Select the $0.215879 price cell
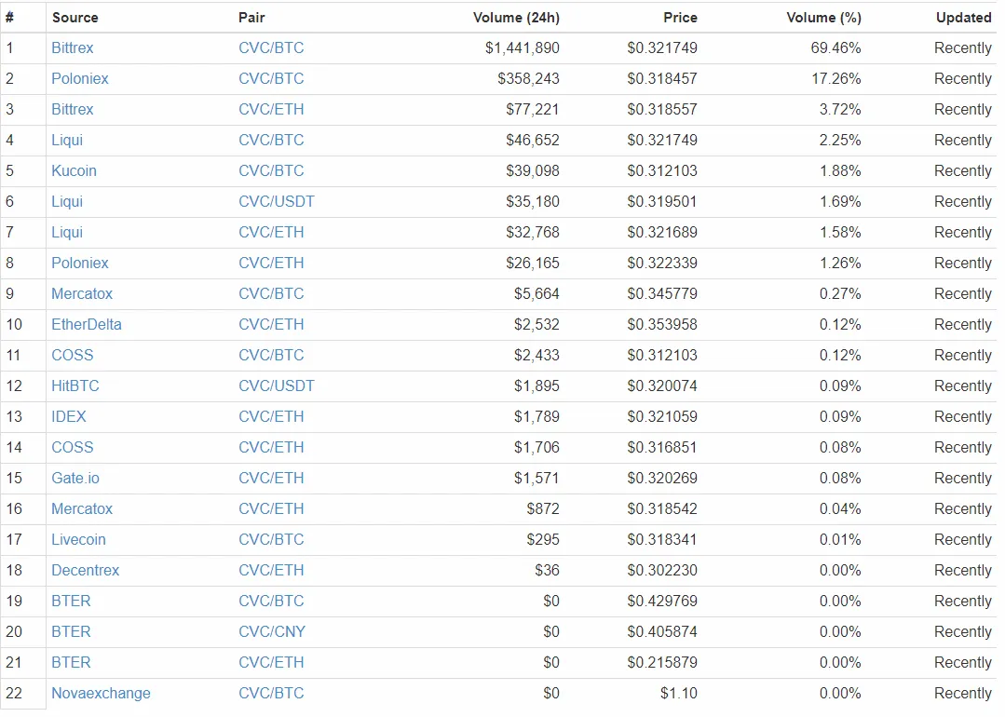Viewport: 1005px width, 717px height. tap(662, 663)
